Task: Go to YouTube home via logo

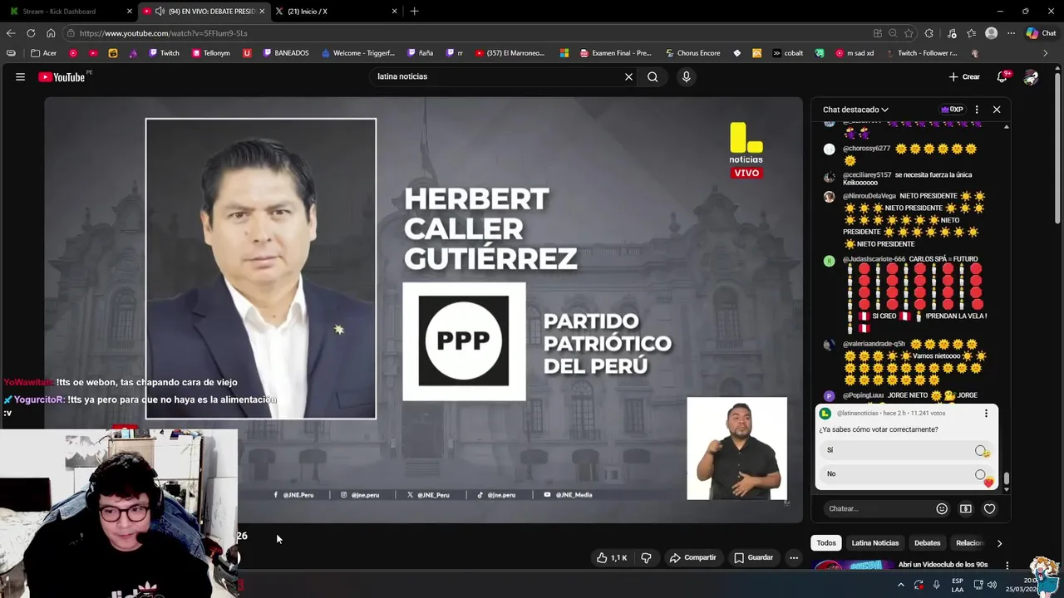Action: pos(62,76)
